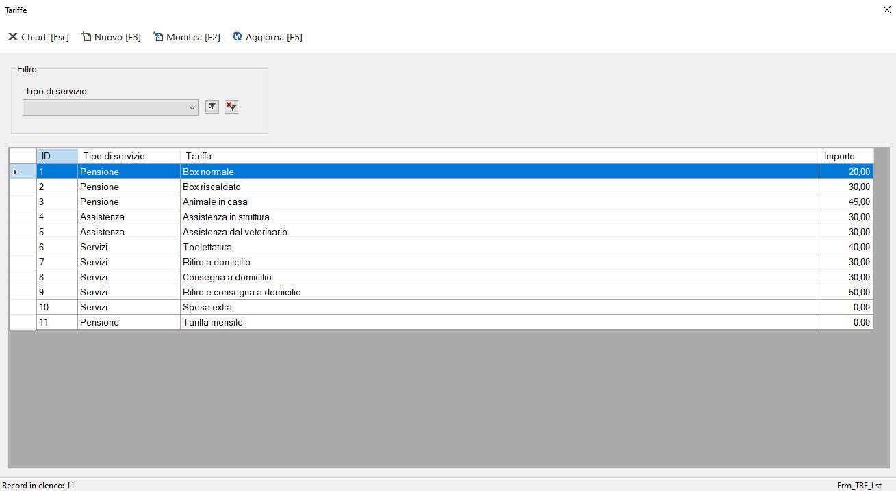Select the Toelettatura row
This screenshot has width=896, height=491.
point(207,247)
